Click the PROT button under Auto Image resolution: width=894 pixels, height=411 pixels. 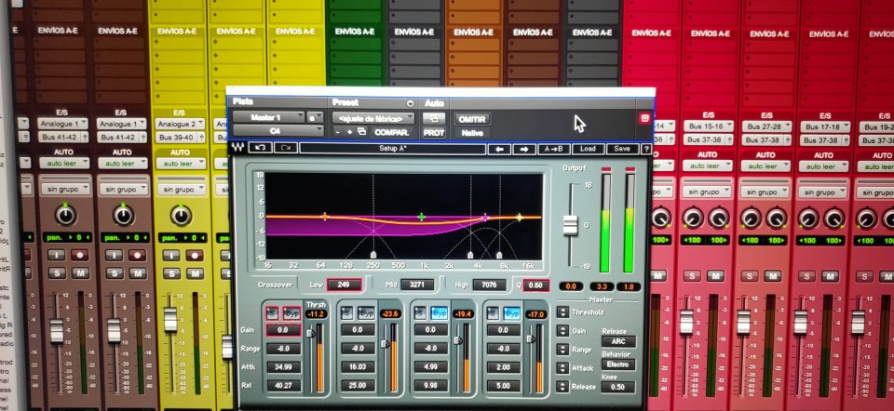(434, 133)
